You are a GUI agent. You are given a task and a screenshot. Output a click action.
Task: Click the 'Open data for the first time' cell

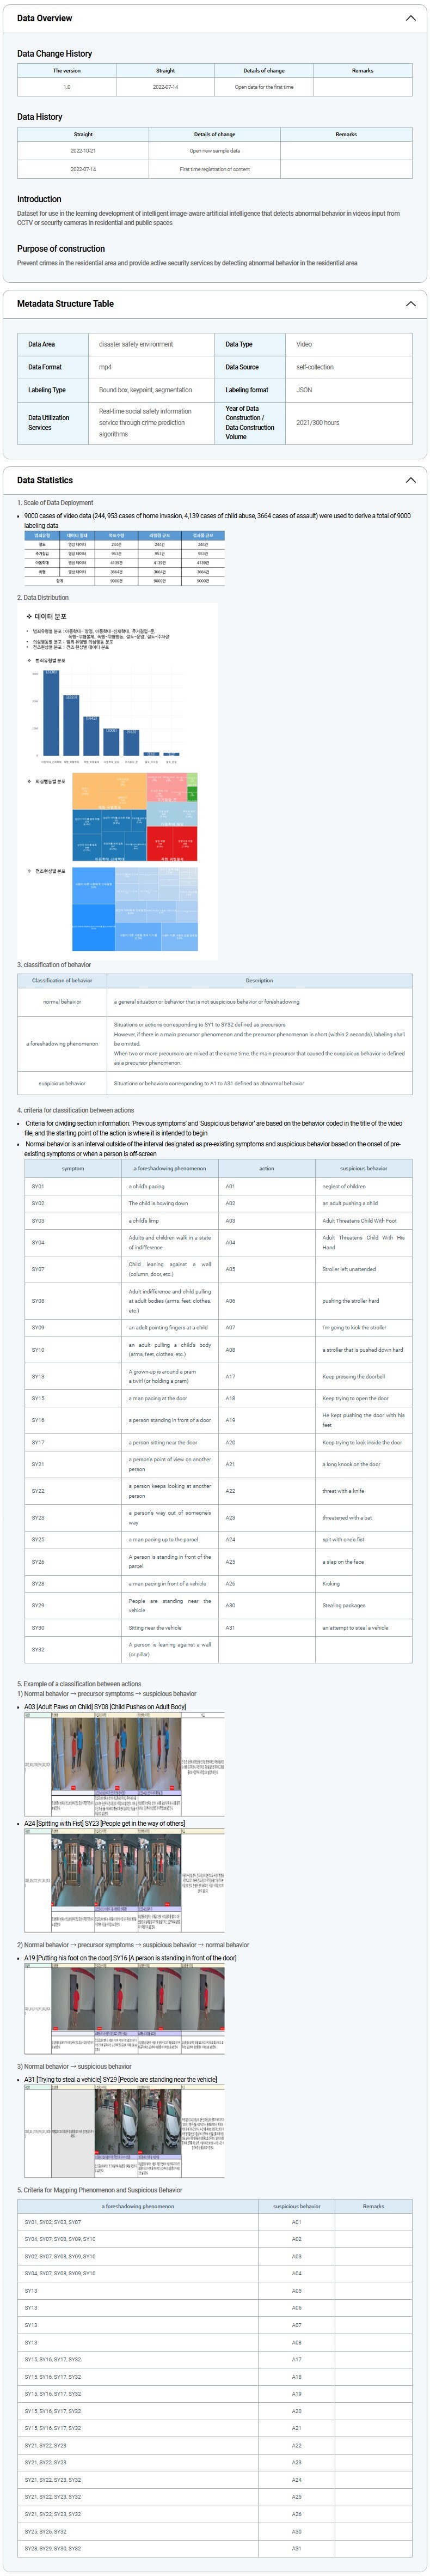[x=264, y=87]
